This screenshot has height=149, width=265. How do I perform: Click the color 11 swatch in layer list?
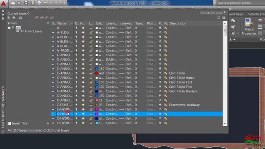(x=96, y=100)
